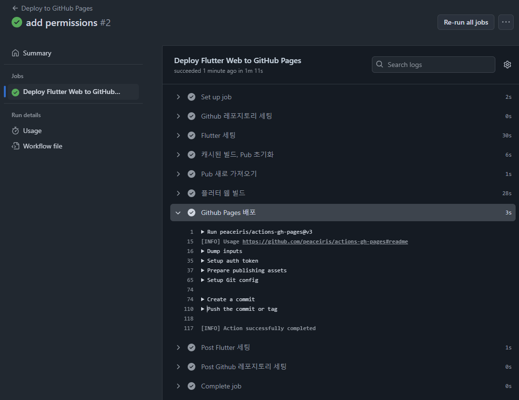Click the Flutter 세팅 duration 30s
The height and width of the screenshot is (400, 519).
click(507, 135)
